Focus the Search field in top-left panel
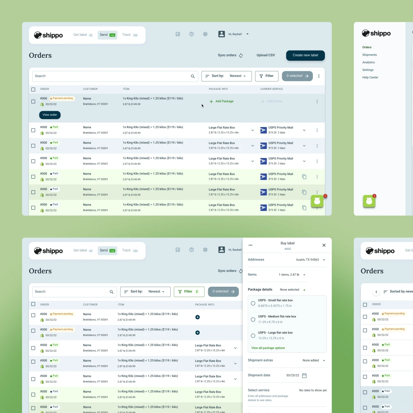Image resolution: width=413 pixels, height=413 pixels. pyautogui.click(x=115, y=76)
